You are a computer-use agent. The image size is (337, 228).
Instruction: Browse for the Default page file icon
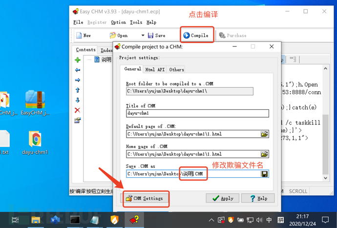pyautogui.click(x=264, y=134)
